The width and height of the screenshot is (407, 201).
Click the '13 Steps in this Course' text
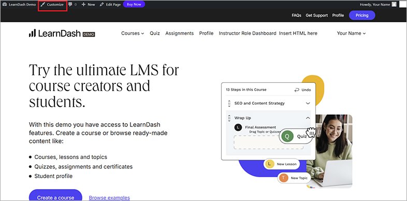246,90
